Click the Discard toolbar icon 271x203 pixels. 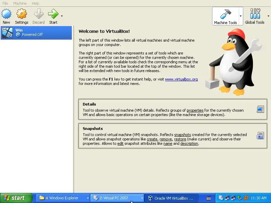click(39, 14)
